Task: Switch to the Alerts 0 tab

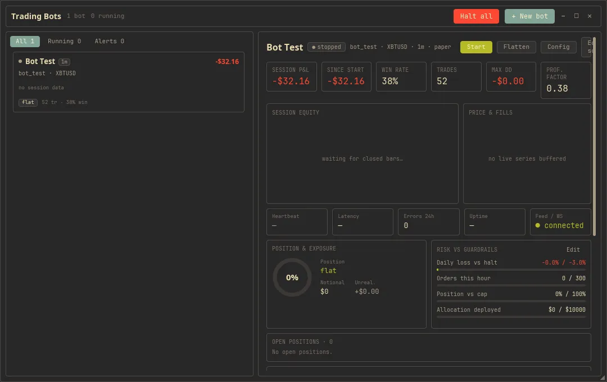Action: click(x=109, y=41)
